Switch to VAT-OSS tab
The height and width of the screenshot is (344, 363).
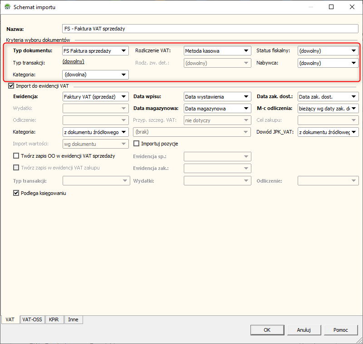point(32,319)
